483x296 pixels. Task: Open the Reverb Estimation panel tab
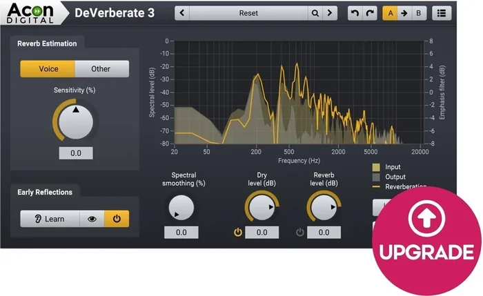[47, 43]
